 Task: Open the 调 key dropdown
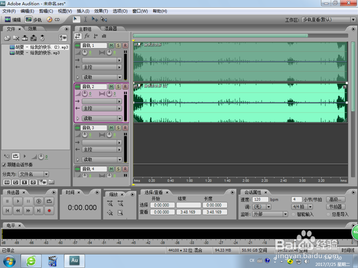point(262,207)
